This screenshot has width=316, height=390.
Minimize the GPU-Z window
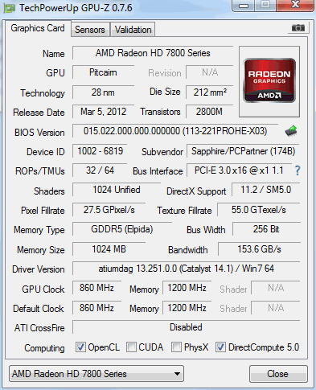[244, 6]
